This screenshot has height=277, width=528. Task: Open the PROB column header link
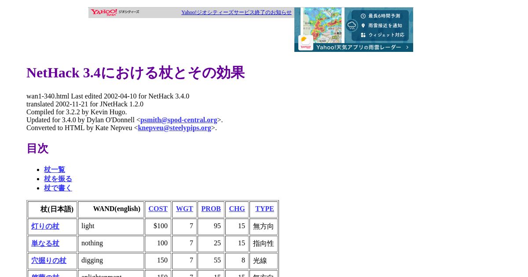211,209
